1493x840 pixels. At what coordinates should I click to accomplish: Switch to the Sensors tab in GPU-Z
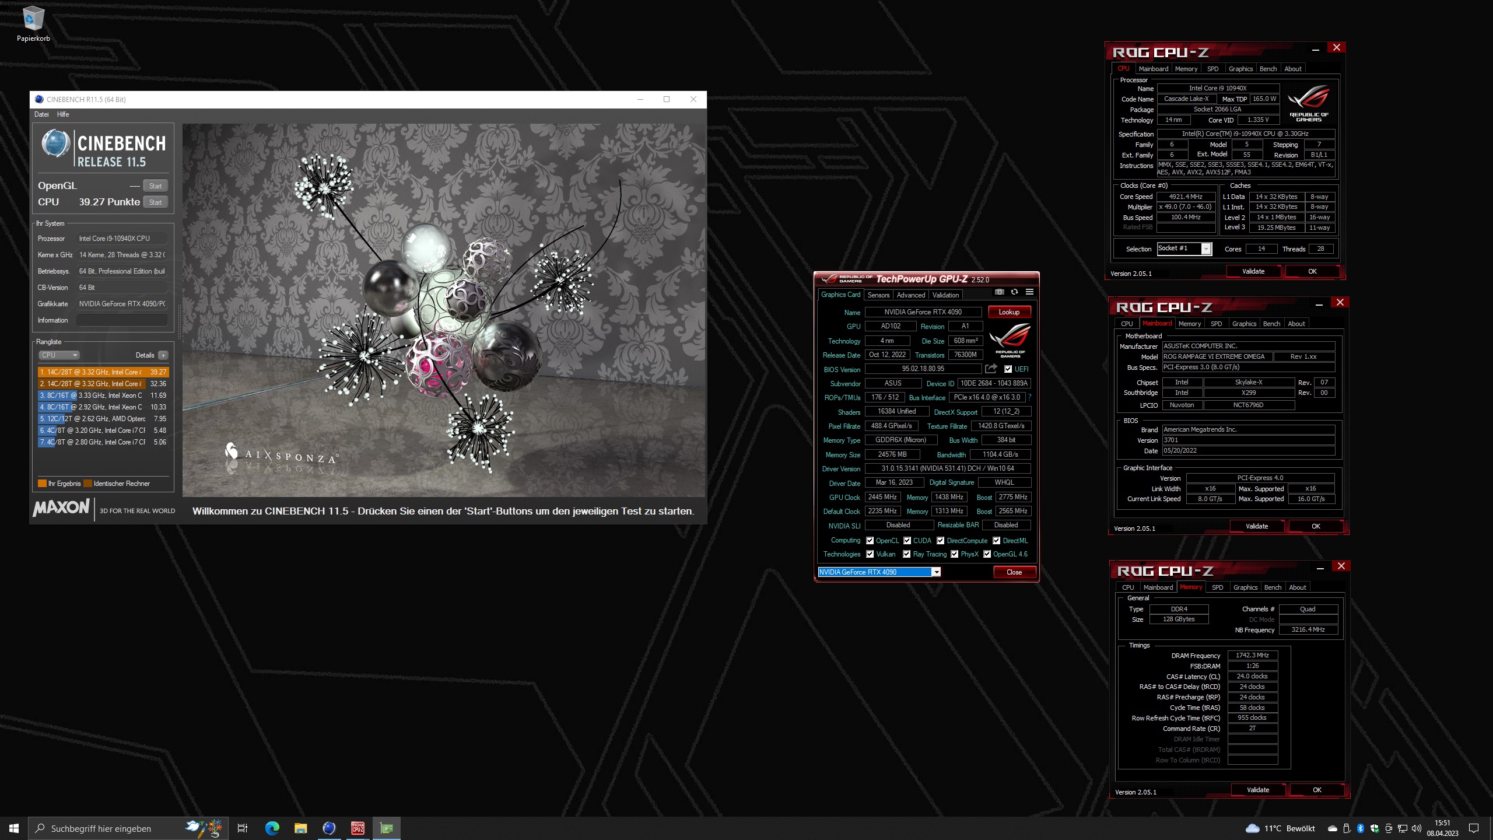(878, 295)
